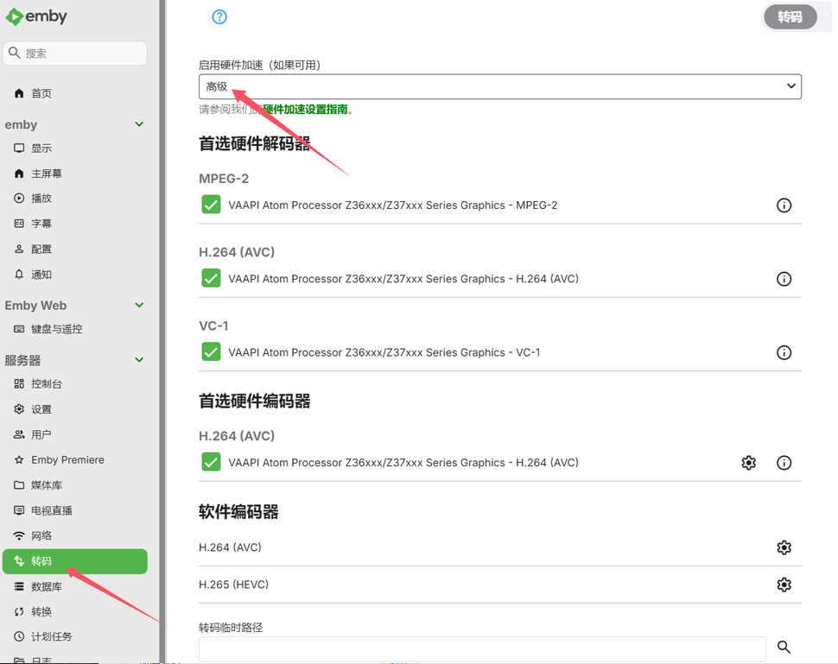Open settings gear for software H.265 (HEVC)
Viewport: 838px width, 664px height.
(x=784, y=585)
